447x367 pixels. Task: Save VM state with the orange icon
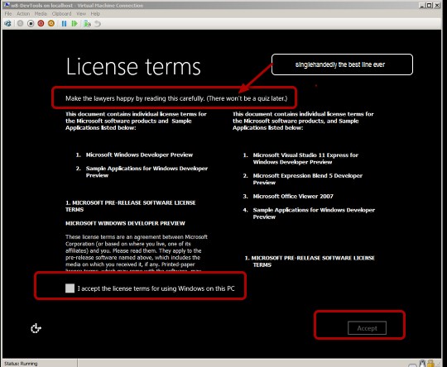[51, 24]
